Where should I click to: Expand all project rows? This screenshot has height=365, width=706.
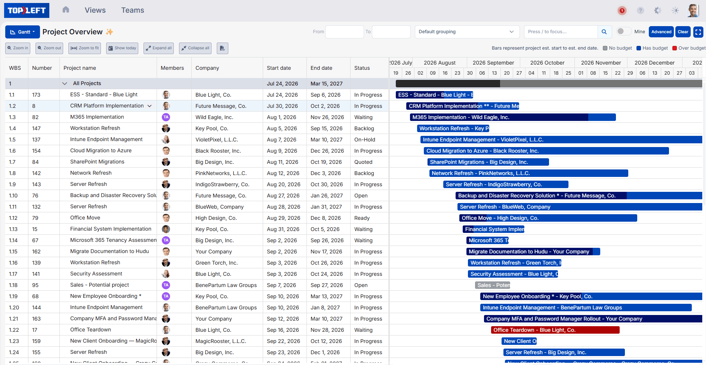click(x=158, y=48)
